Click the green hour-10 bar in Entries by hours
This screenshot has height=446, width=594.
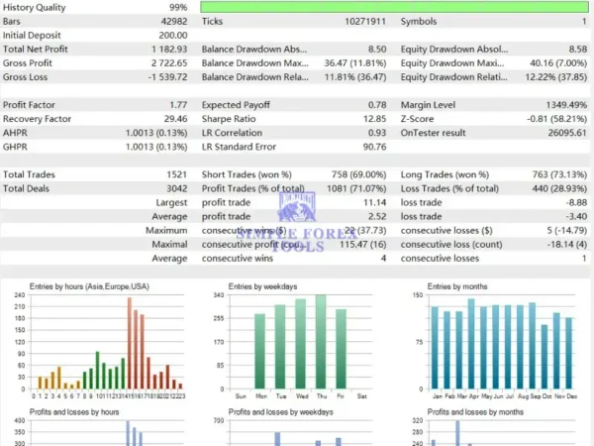coord(97,370)
